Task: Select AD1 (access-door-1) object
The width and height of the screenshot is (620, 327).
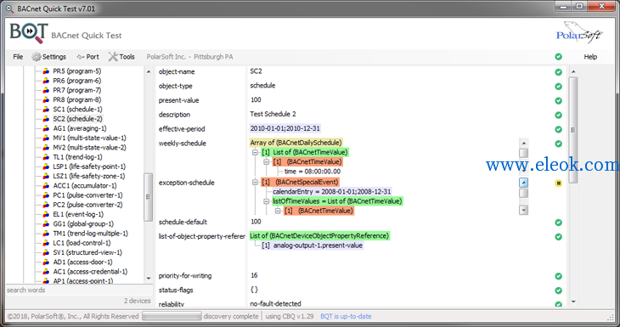Action: (82, 262)
